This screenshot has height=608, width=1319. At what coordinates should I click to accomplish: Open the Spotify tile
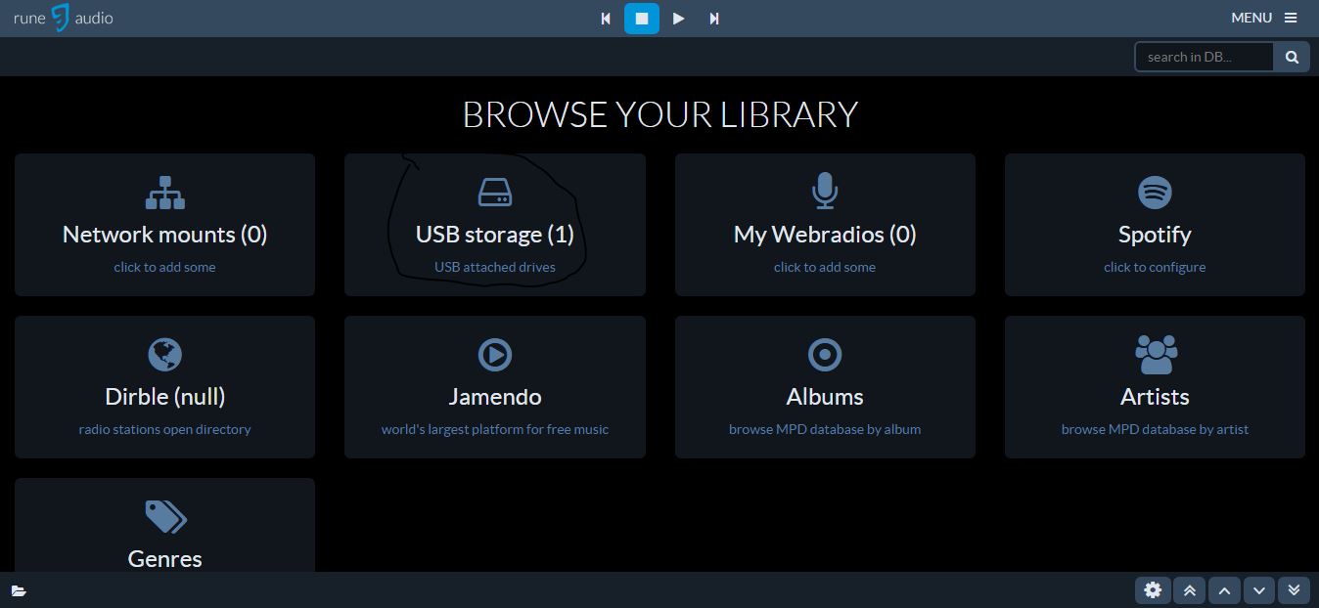tap(1155, 225)
